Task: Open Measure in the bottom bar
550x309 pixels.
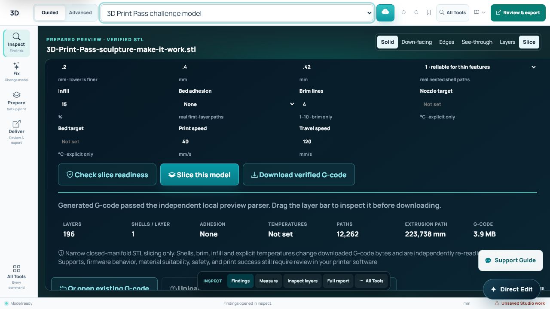Action: coord(269,281)
